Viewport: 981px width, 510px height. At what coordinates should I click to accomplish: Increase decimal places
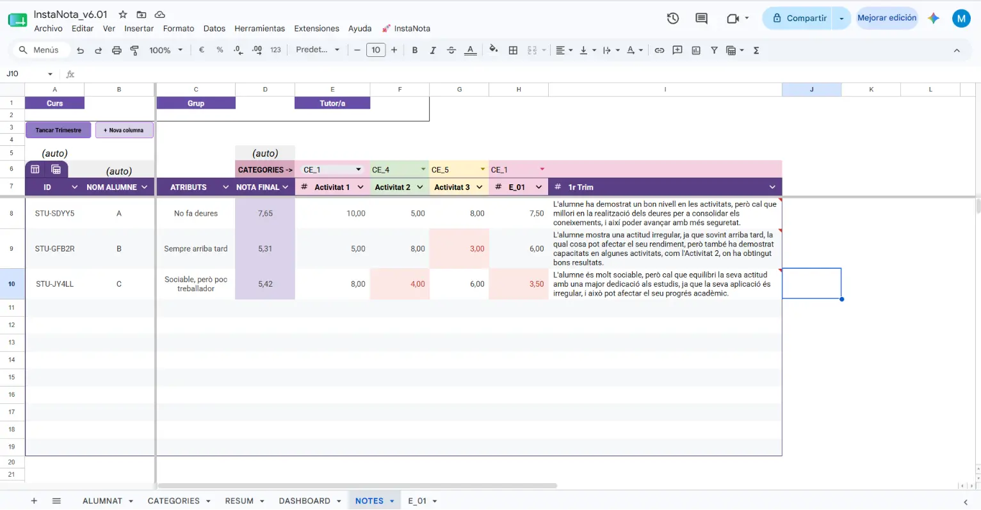pos(257,50)
